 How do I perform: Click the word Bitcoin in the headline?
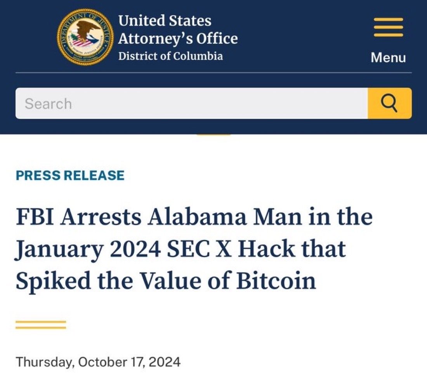point(276,280)
